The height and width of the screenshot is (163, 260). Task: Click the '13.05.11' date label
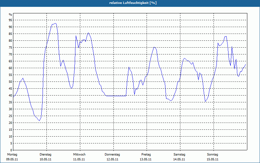click(x=146, y=159)
